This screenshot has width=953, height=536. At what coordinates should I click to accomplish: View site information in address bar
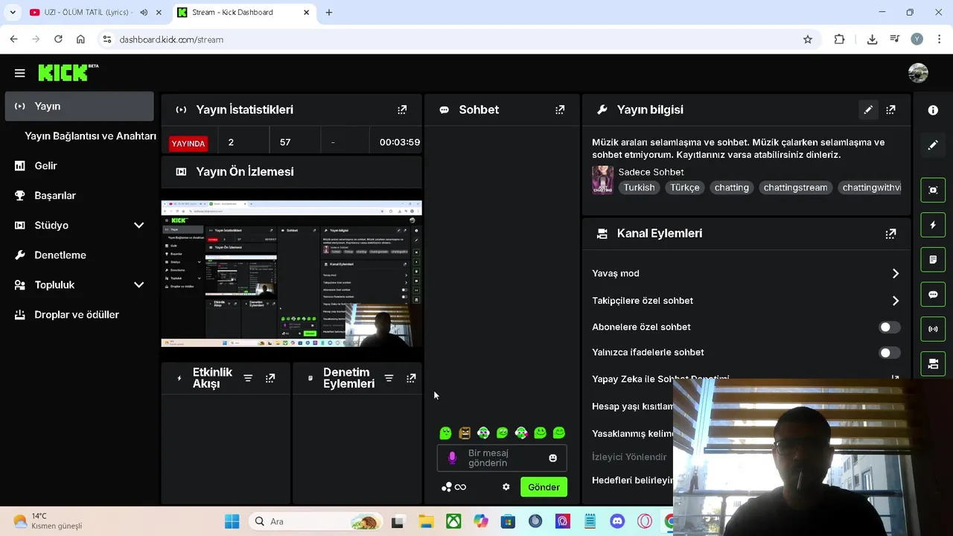(x=106, y=39)
